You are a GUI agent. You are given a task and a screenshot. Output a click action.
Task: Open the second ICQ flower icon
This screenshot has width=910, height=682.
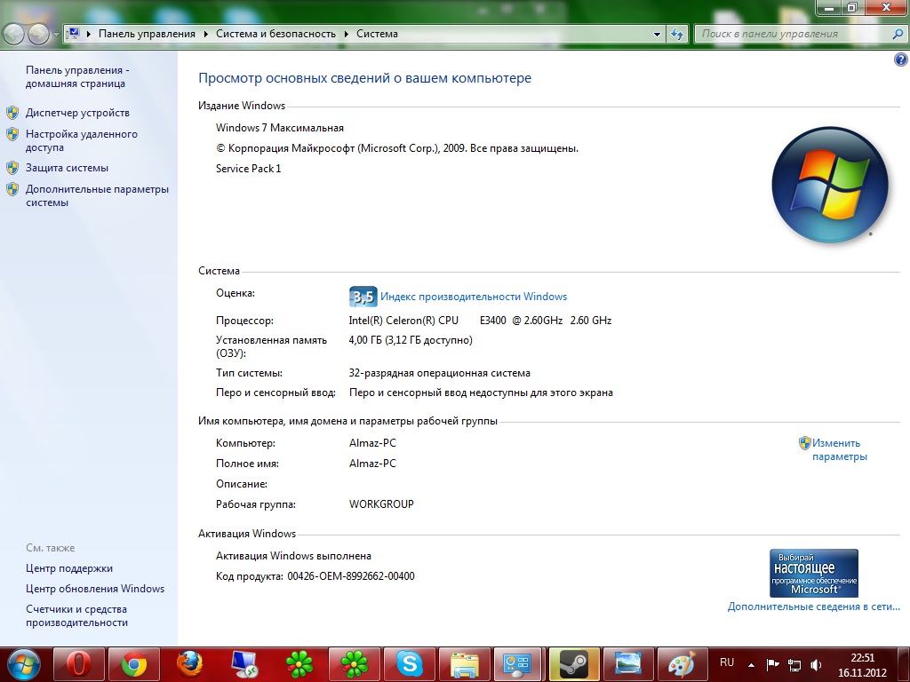(x=355, y=664)
